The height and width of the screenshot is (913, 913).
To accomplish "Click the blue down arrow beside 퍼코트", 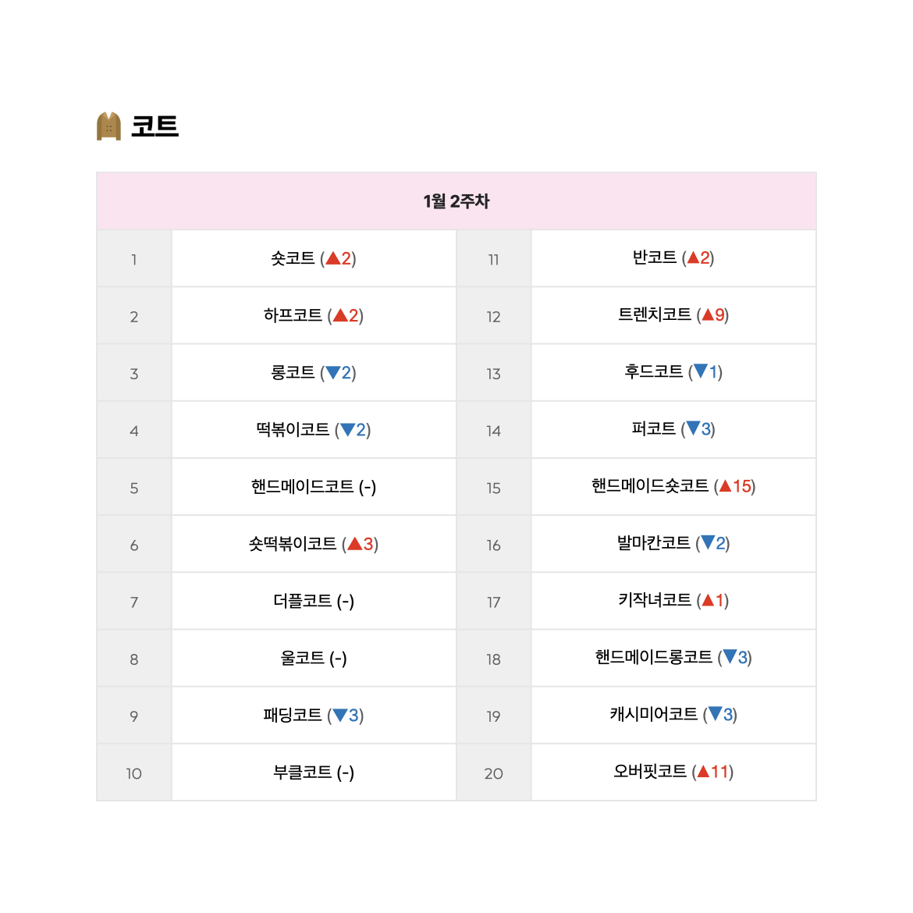I will (693, 428).
